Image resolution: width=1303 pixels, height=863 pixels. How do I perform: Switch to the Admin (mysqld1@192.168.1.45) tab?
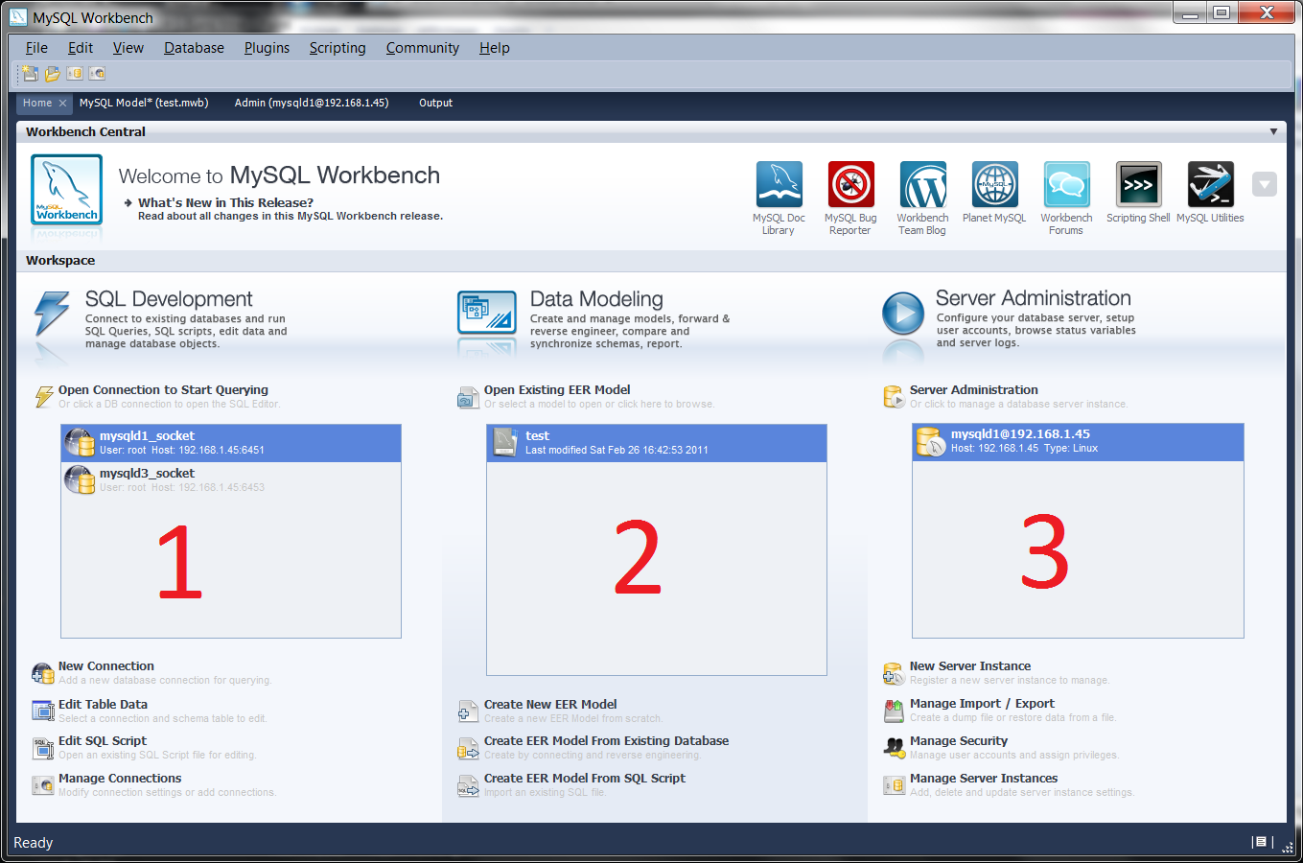click(x=312, y=103)
